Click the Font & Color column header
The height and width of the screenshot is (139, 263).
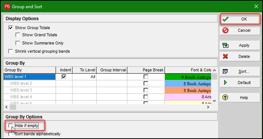[x=188, y=70]
